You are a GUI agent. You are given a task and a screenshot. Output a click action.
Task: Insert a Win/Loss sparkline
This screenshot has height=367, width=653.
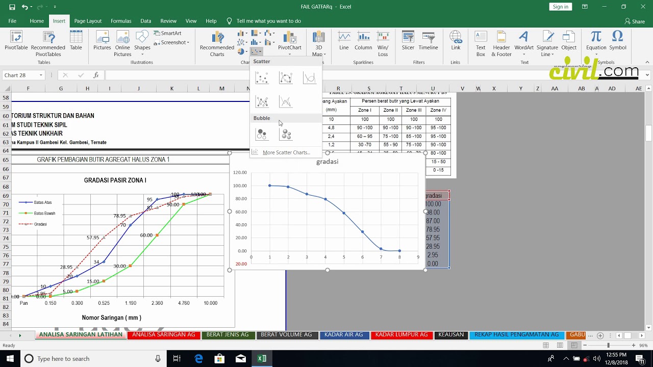(x=383, y=43)
